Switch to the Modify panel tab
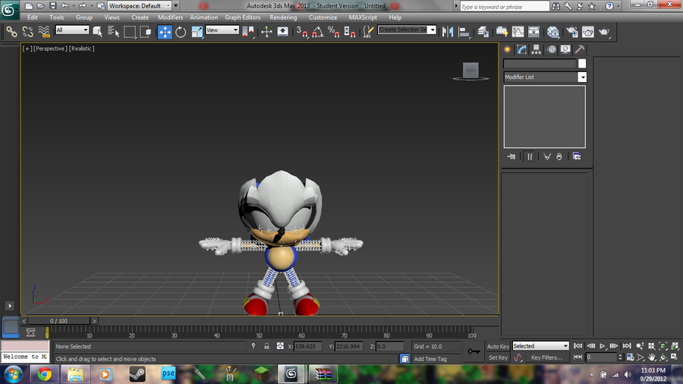The width and height of the screenshot is (683, 384). pyautogui.click(x=522, y=49)
